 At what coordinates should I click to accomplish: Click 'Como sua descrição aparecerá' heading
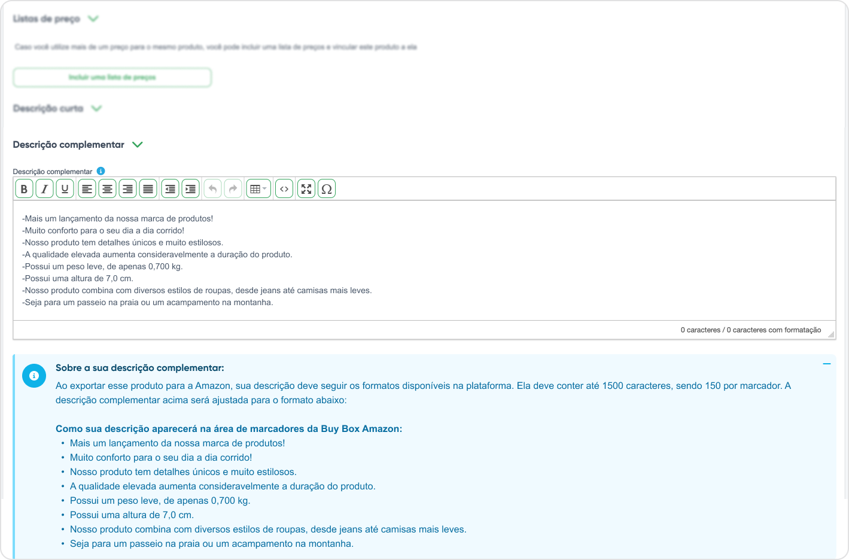229,429
